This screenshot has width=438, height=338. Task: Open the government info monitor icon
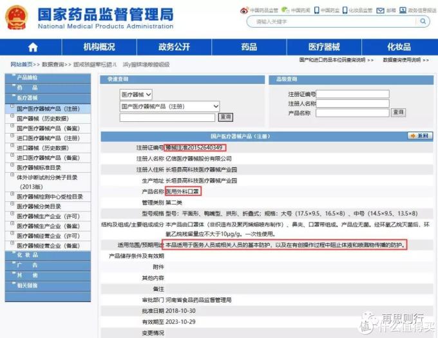click(x=403, y=10)
